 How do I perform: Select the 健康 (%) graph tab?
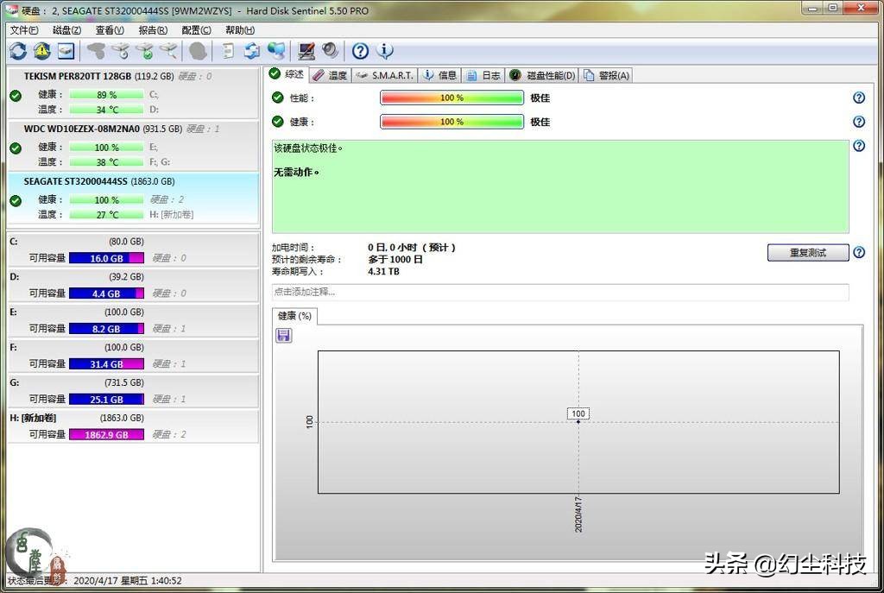pyautogui.click(x=295, y=316)
